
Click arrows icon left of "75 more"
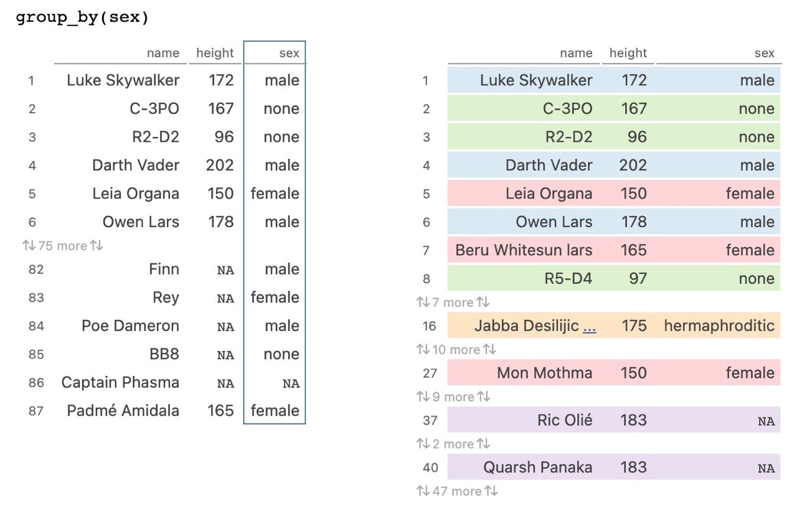point(29,246)
